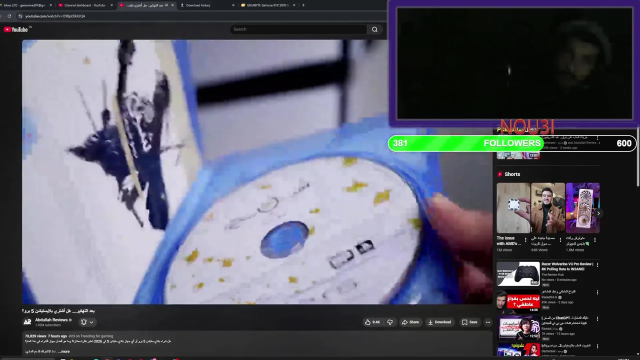The height and width of the screenshot is (360, 640).
Task: Click the '1.03M subscribers' text
Action: pos(48,325)
